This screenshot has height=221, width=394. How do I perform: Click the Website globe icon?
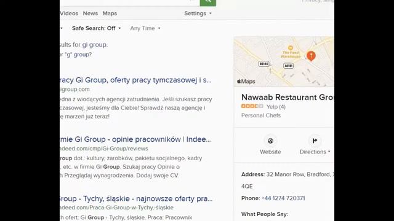pyautogui.click(x=270, y=141)
